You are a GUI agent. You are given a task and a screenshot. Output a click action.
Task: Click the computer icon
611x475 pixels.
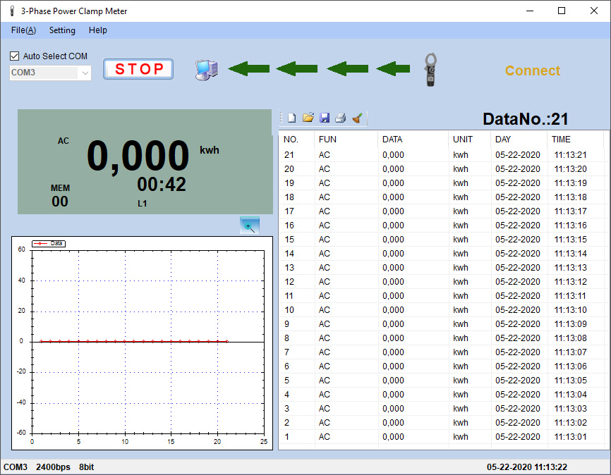(x=206, y=69)
